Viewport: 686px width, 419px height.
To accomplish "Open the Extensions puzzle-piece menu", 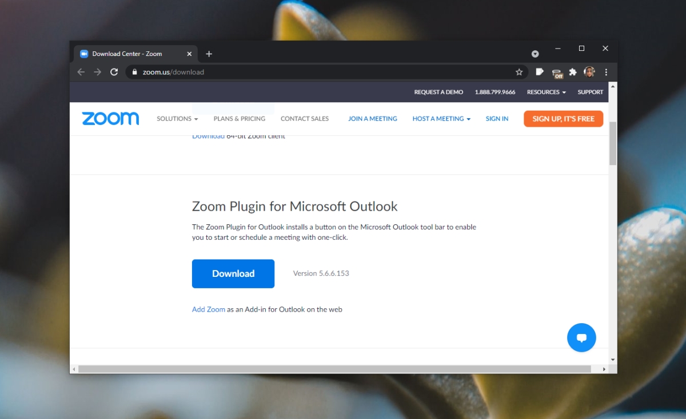I will point(573,72).
